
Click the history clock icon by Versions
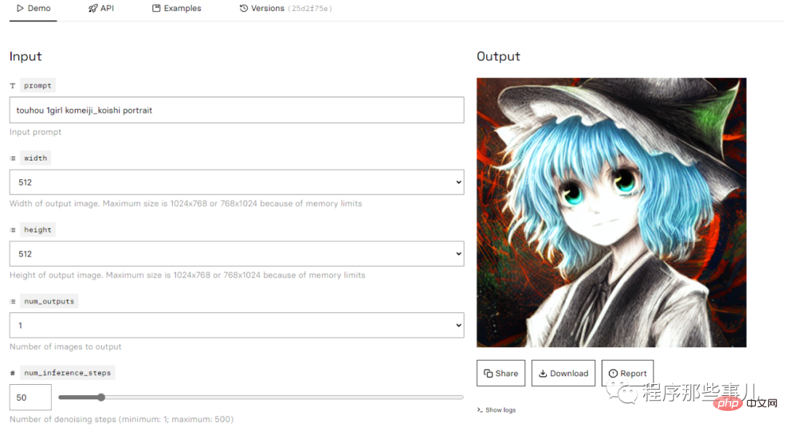pyautogui.click(x=243, y=8)
